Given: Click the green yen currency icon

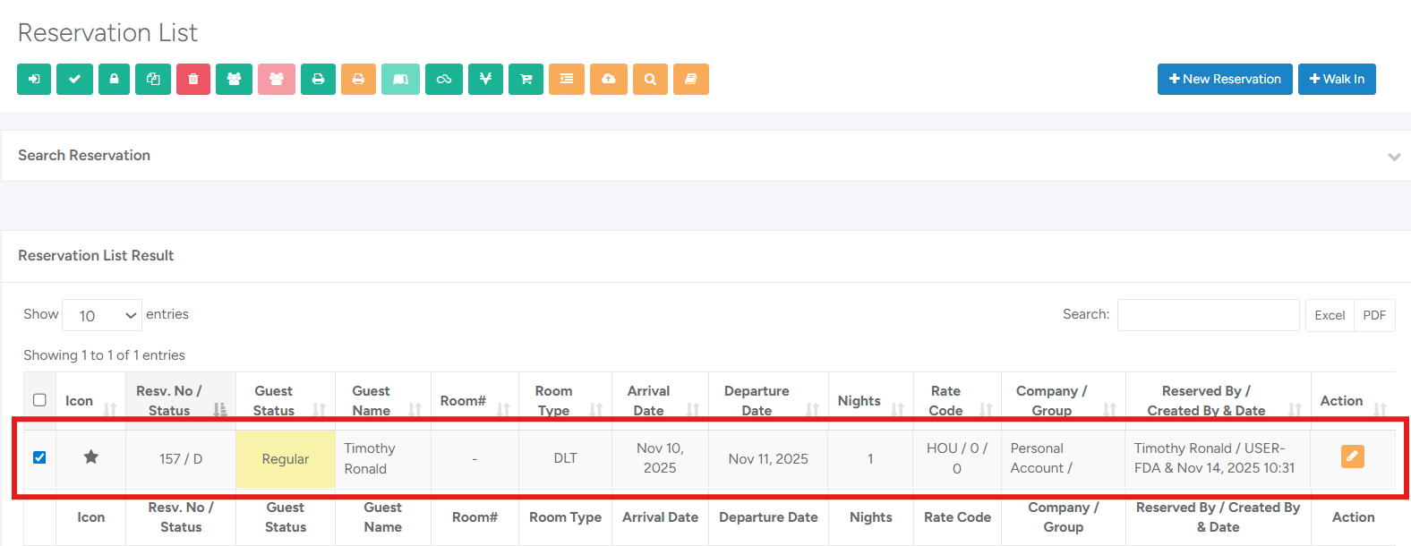Looking at the screenshot, I should 485,79.
